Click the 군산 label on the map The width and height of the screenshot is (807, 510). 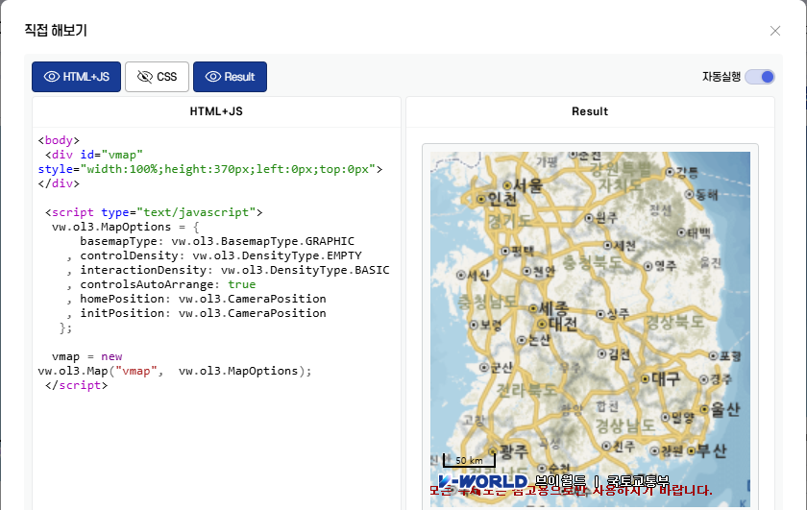(501, 367)
